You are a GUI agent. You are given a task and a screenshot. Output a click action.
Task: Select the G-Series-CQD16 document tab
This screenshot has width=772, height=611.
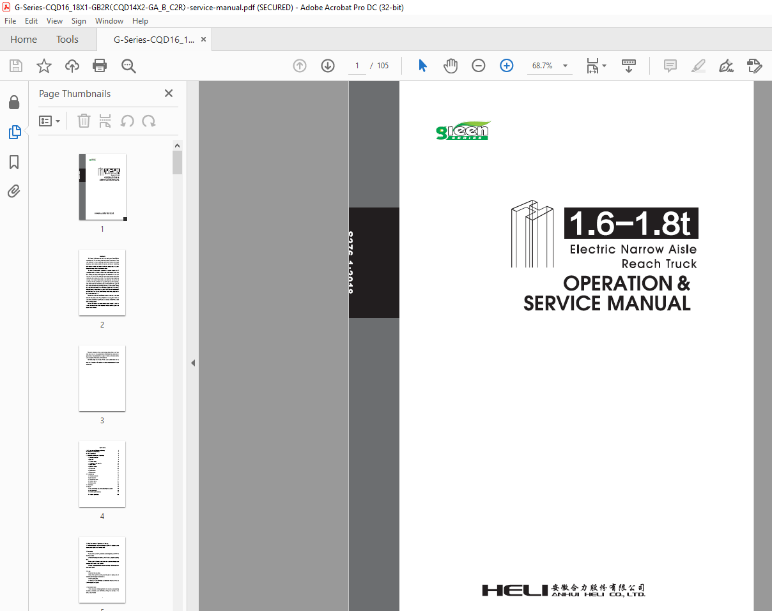pyautogui.click(x=154, y=40)
